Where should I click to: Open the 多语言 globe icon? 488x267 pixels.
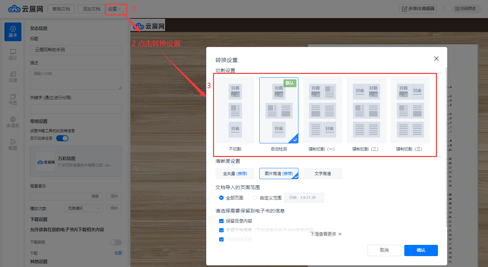13,122
